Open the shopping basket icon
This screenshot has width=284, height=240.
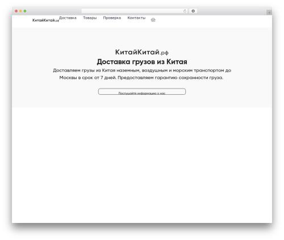153,20
